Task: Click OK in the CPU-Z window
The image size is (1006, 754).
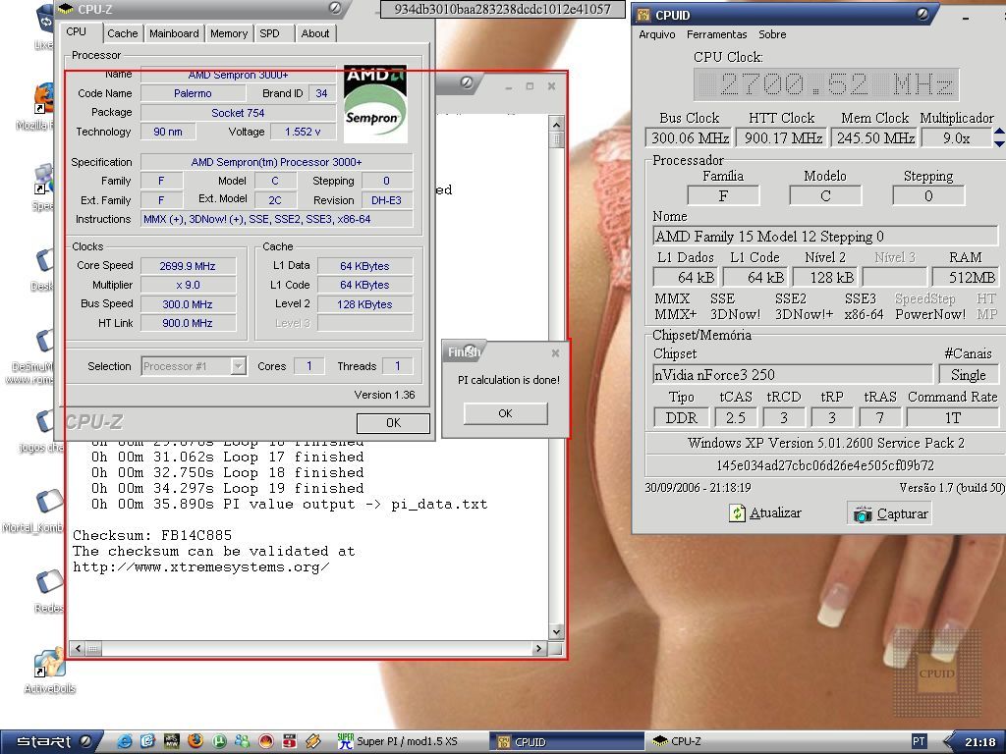Action: pyautogui.click(x=393, y=423)
